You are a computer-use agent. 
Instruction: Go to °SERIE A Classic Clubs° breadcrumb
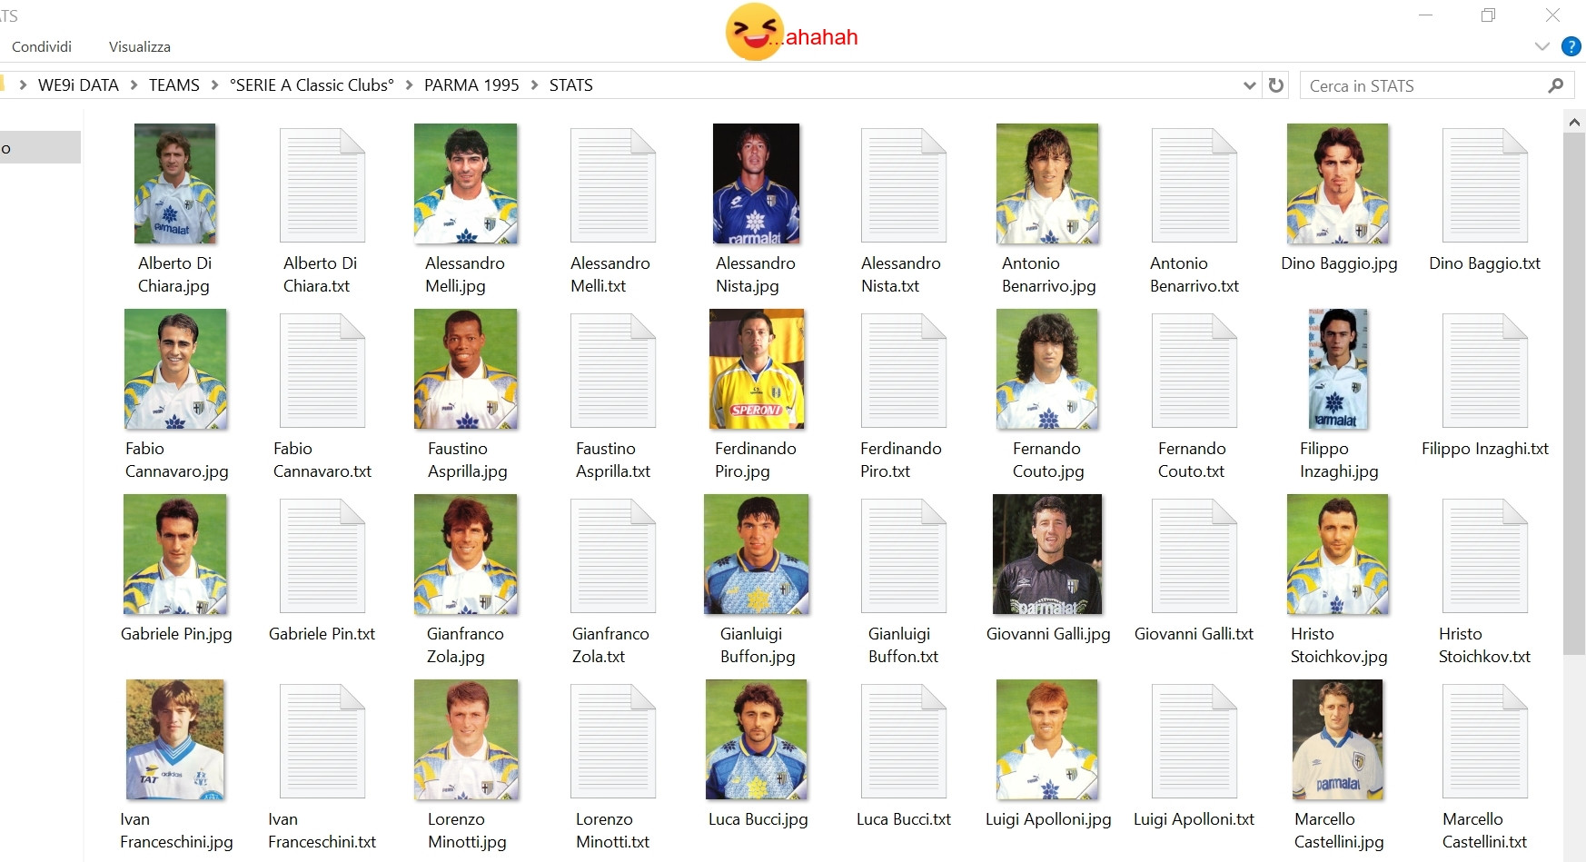pos(312,85)
